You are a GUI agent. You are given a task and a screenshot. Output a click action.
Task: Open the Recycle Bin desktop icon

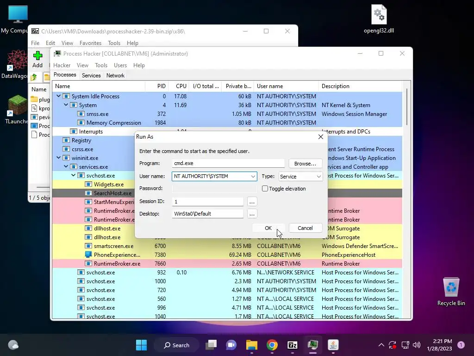point(451,292)
